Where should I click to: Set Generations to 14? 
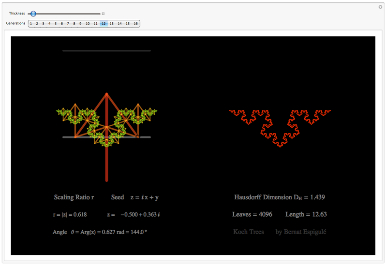(119, 23)
